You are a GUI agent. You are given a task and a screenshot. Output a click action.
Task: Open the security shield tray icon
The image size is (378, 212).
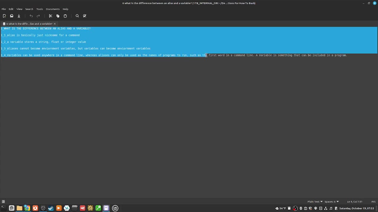click(x=310, y=208)
